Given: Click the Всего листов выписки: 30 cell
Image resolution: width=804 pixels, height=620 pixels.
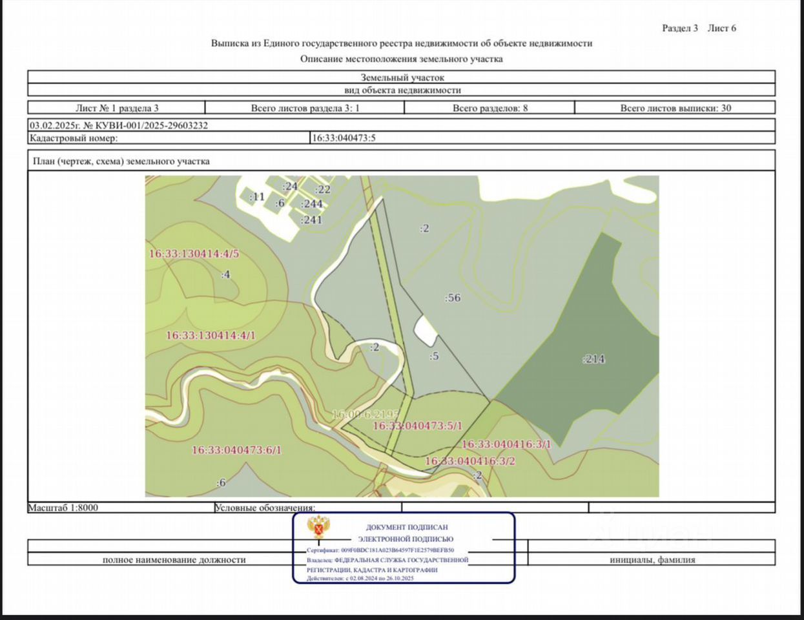Looking at the screenshot, I should pos(676,108).
